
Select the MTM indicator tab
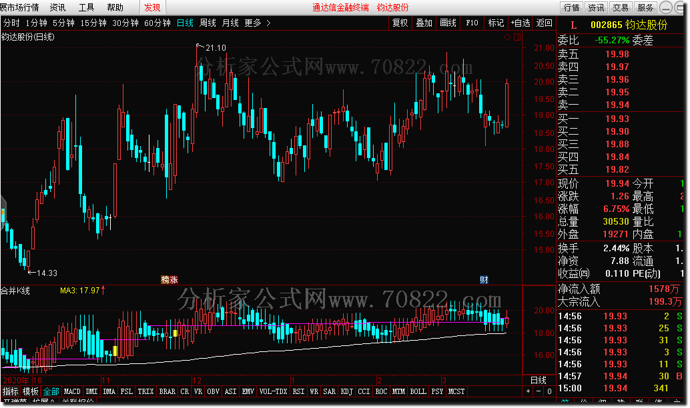point(398,391)
